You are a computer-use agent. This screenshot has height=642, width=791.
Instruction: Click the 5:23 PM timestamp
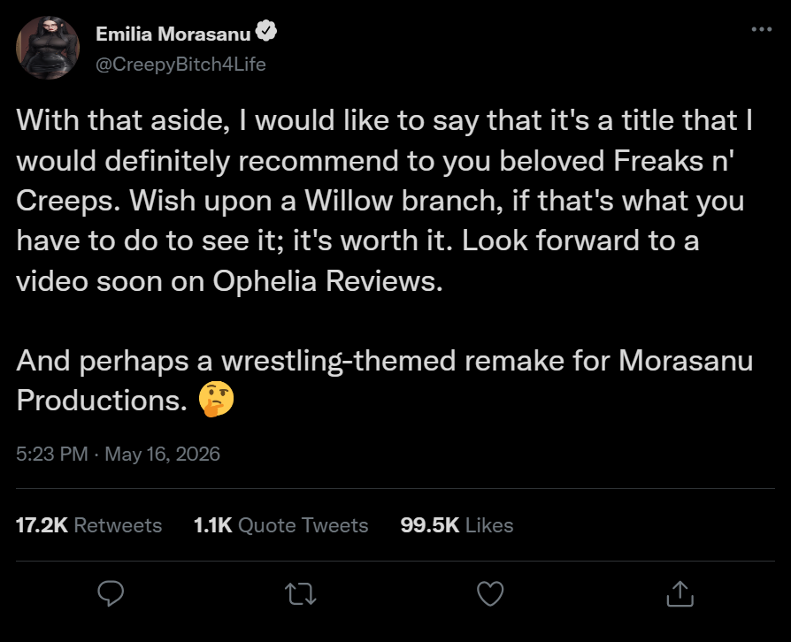click(52, 454)
